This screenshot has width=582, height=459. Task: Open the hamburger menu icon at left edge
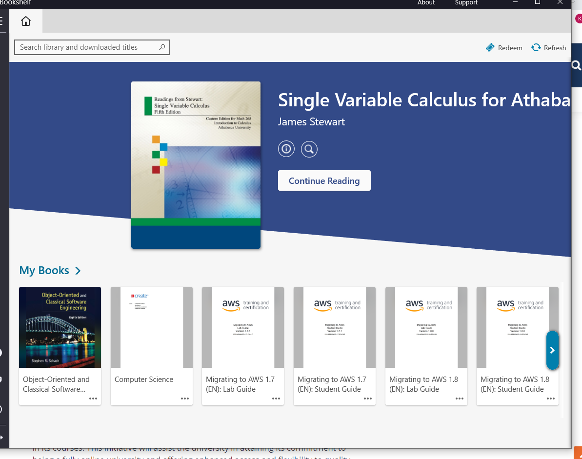(x=1, y=21)
